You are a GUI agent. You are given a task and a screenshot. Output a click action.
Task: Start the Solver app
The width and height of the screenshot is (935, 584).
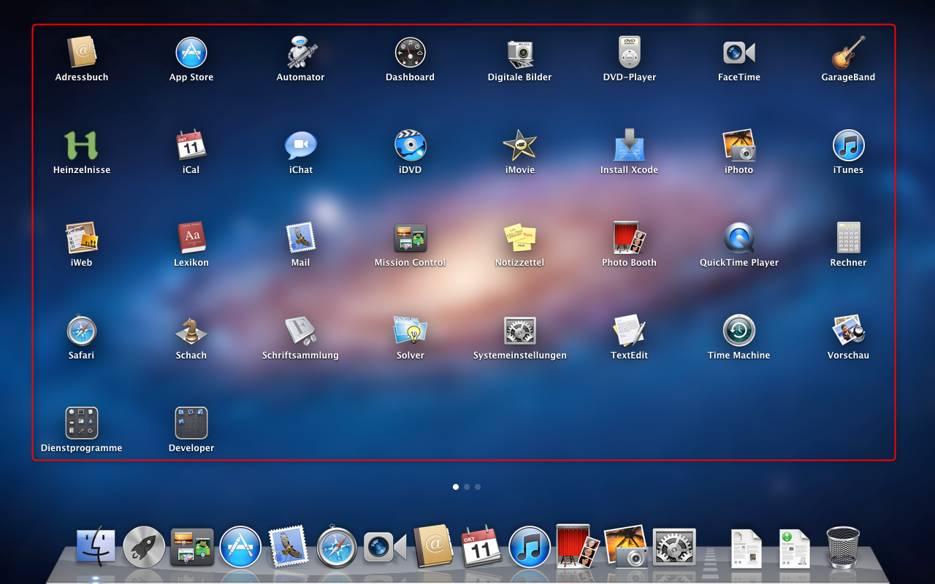(410, 331)
